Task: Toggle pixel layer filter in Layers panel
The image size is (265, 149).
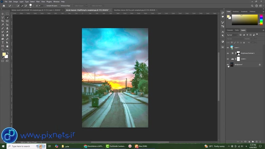Action: 240,35
